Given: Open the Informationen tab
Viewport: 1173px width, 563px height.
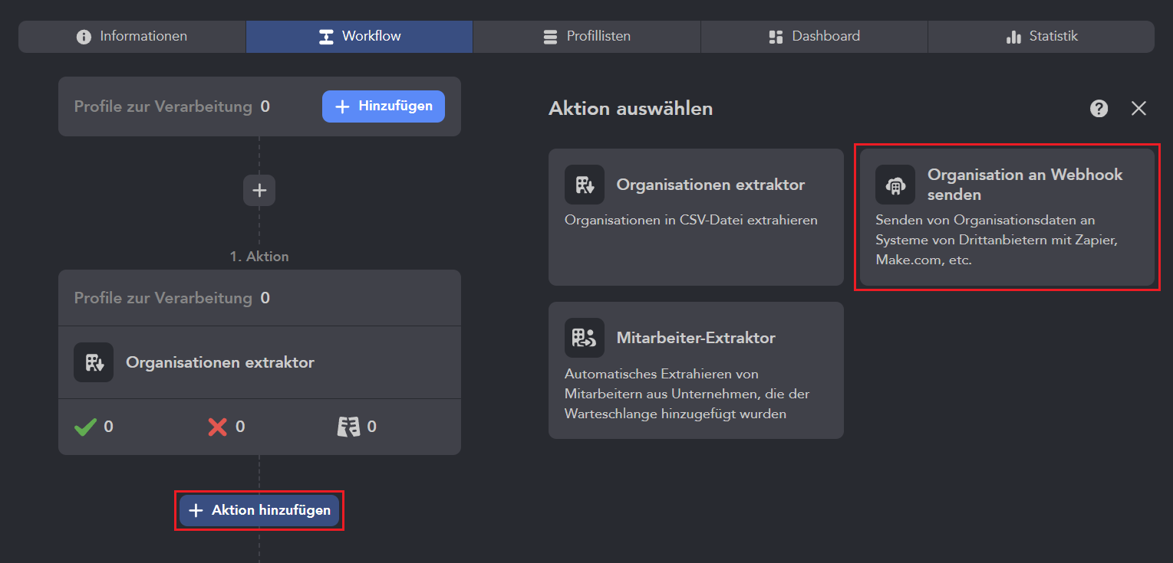Looking at the screenshot, I should [x=132, y=37].
